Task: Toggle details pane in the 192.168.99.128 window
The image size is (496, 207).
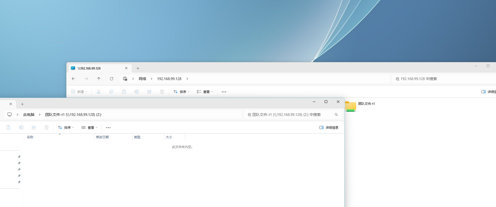Action: click(489, 92)
